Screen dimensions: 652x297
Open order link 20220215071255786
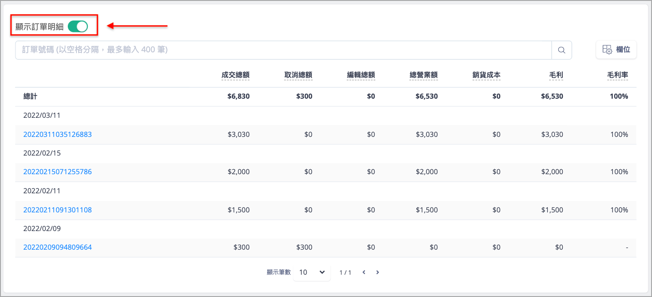pyautogui.click(x=58, y=172)
